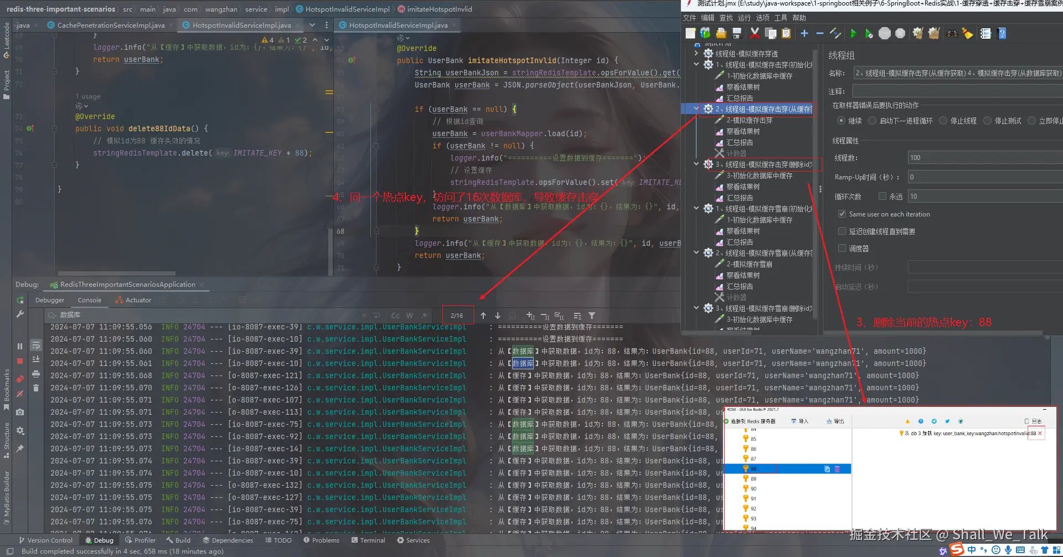
Task: Uncheck Same user on each iteration
Action: [x=842, y=214]
